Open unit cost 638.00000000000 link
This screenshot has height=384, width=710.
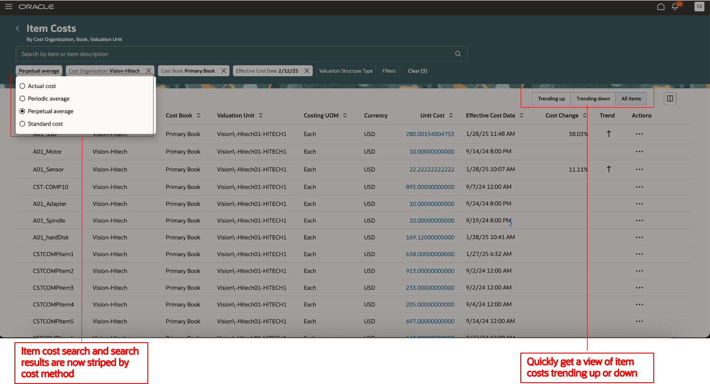(x=430, y=254)
